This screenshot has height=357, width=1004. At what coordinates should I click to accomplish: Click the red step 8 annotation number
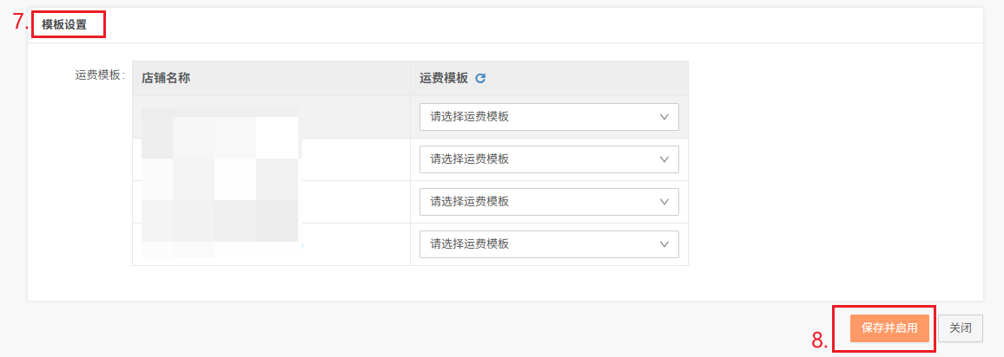[820, 341]
